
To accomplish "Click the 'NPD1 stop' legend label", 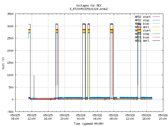I will point(142,34).
